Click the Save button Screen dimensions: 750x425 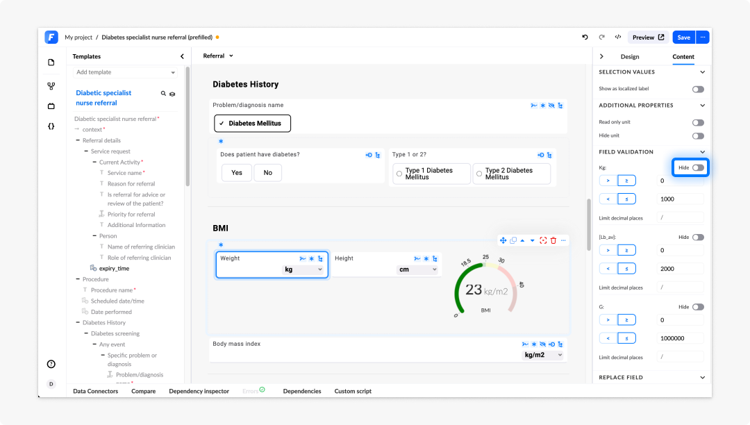pyautogui.click(x=683, y=37)
